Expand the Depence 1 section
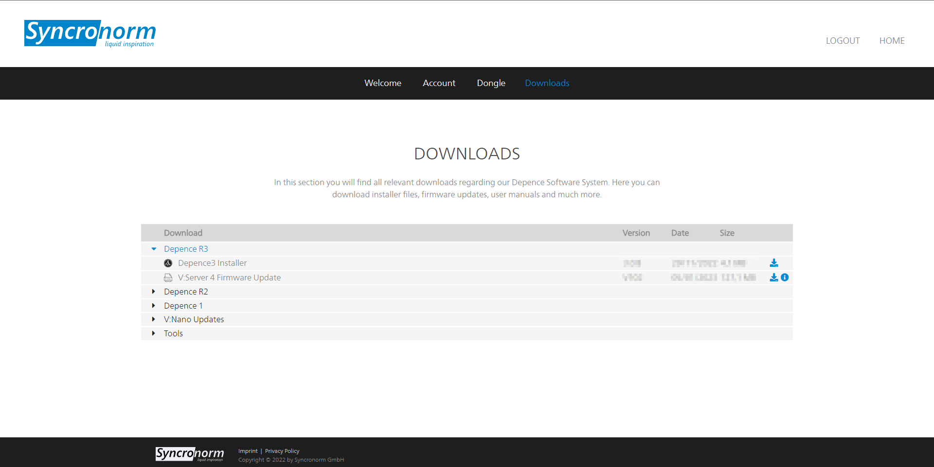The height and width of the screenshot is (467, 934). point(154,306)
